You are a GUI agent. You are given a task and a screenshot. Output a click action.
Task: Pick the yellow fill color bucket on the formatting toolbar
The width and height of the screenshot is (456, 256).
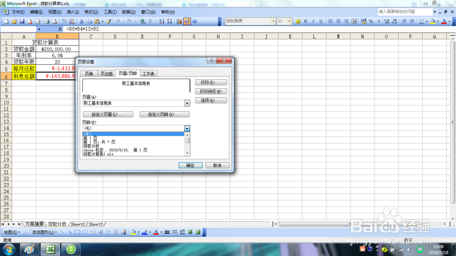coord(433,21)
